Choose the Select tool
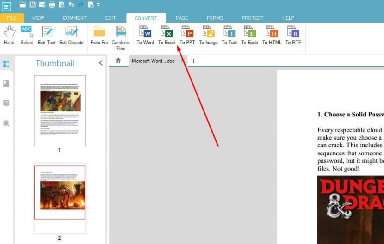The width and height of the screenshot is (384, 244). click(x=27, y=36)
